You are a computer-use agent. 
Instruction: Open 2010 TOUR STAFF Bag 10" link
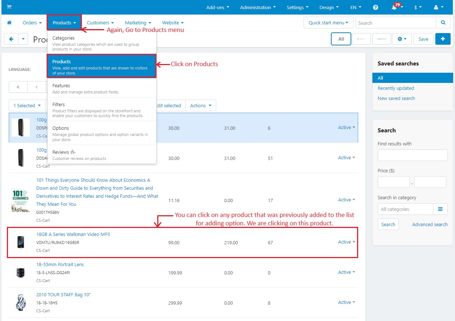[x=63, y=294]
